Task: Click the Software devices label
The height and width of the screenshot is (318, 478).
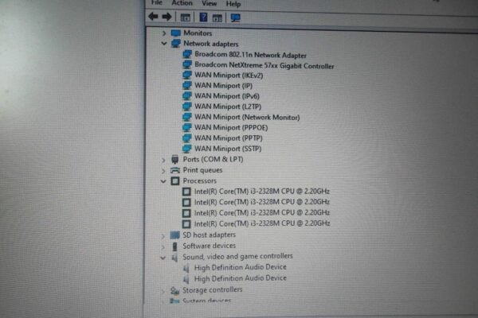Action: point(209,246)
